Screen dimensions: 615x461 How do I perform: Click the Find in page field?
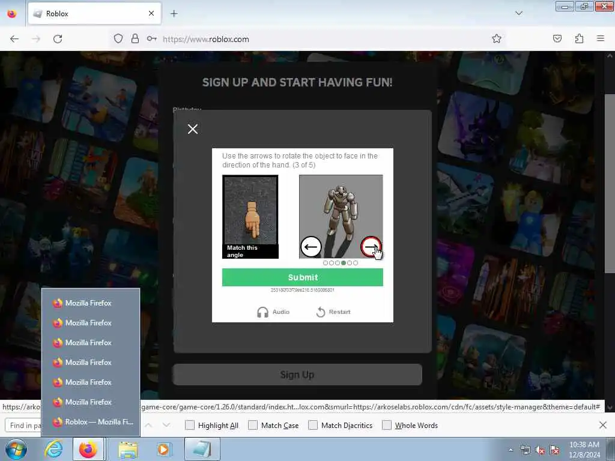click(23, 426)
